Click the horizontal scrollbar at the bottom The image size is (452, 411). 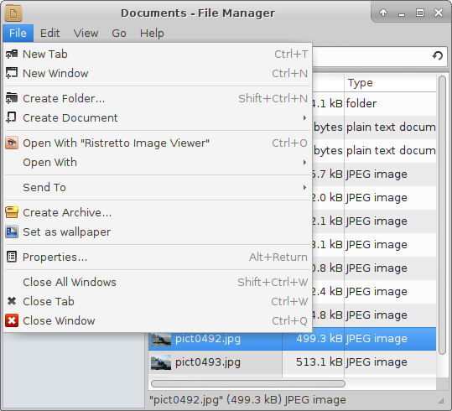pyautogui.click(x=248, y=383)
